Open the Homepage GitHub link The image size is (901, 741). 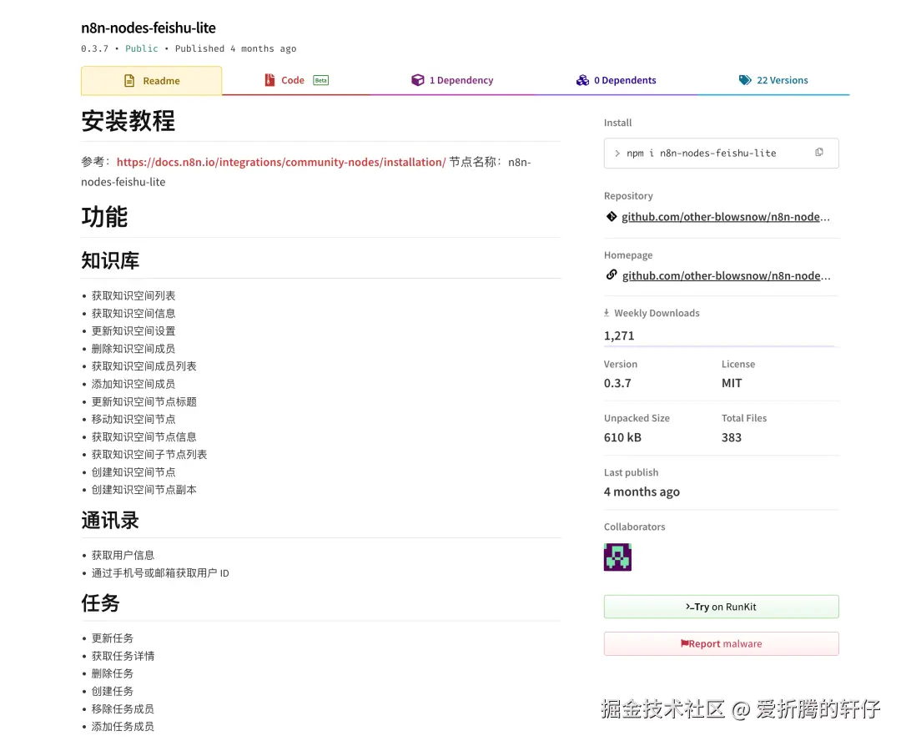coord(727,275)
